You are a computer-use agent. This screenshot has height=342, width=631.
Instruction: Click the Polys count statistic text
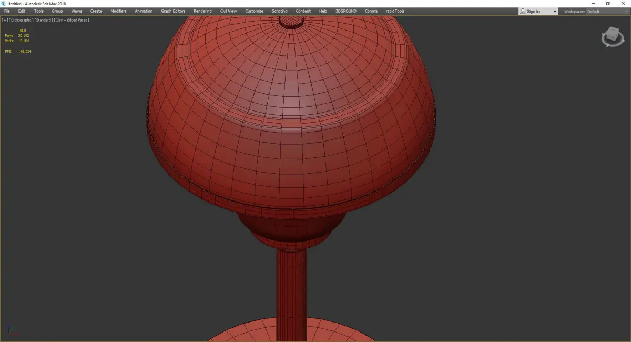[17, 35]
